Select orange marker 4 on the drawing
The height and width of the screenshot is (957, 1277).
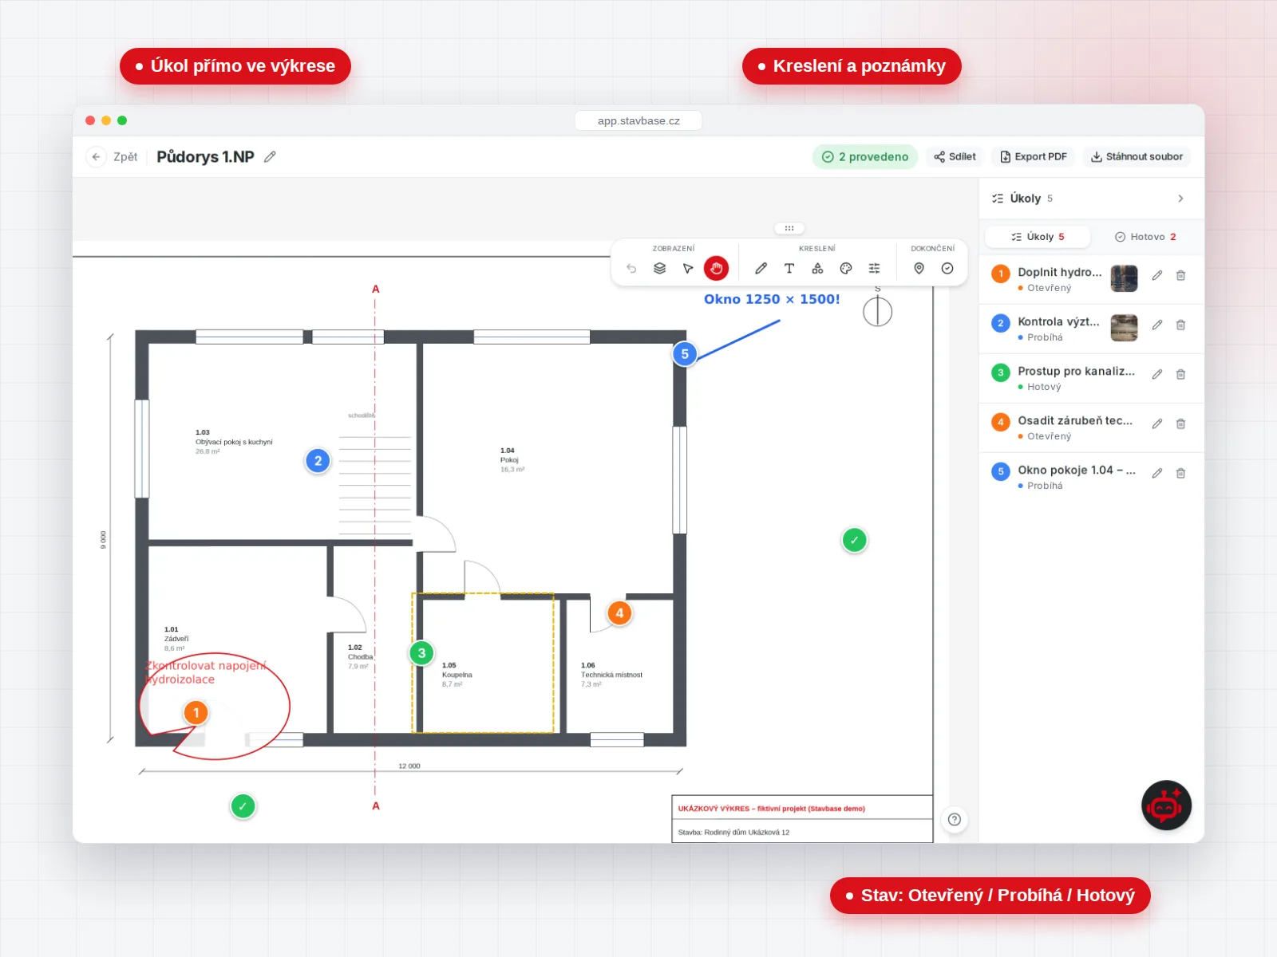coord(619,613)
